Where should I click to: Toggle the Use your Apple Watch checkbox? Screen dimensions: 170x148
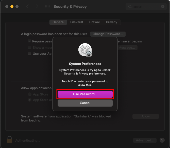click(29, 54)
